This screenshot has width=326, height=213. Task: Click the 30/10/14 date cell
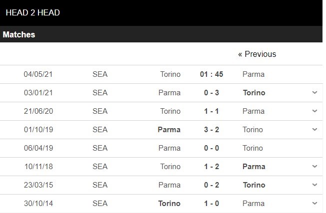[x=38, y=204]
